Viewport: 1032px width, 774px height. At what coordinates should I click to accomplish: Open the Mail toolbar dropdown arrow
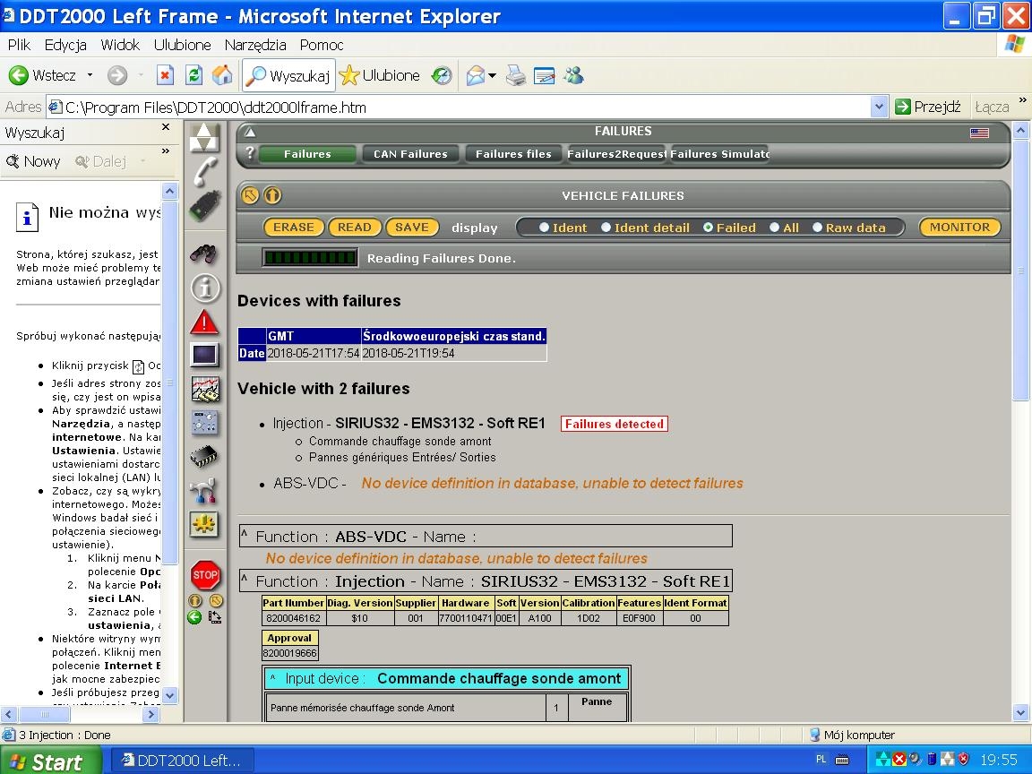click(492, 75)
